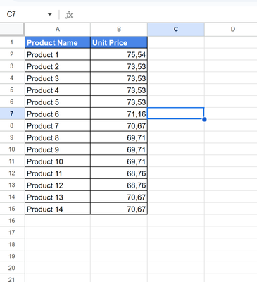The height and width of the screenshot is (282, 257).
Task: Select row 16 header
Action: click(12, 221)
